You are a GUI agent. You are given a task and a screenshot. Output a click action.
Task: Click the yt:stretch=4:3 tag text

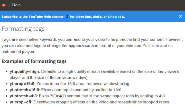pyautogui.click(x=23, y=96)
